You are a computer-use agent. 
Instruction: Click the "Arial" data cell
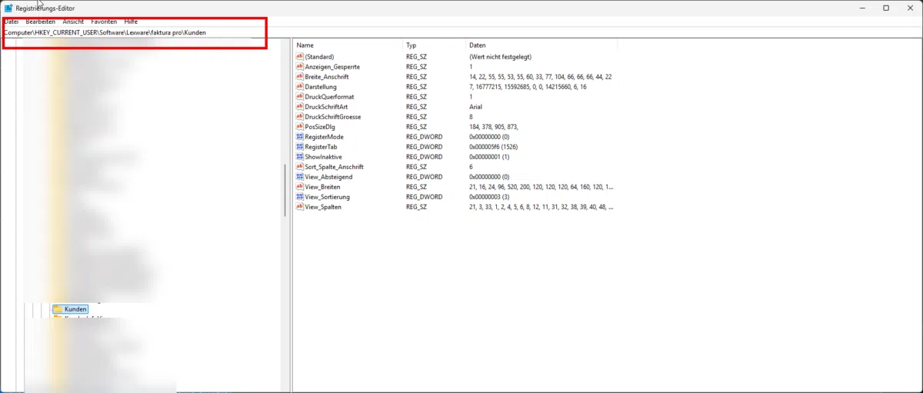tap(477, 107)
